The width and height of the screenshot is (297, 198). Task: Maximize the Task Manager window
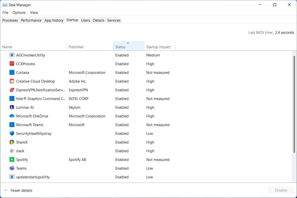tap(275, 5)
